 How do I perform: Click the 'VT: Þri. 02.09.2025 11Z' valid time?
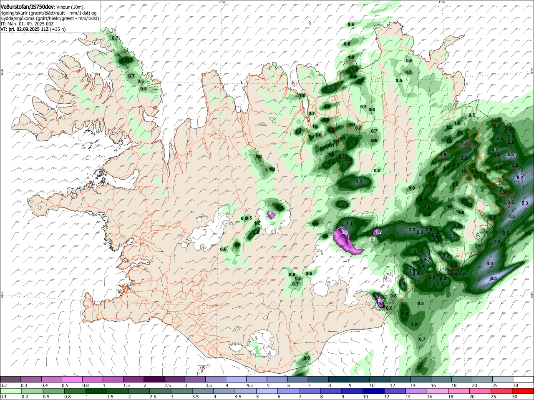click(x=24, y=29)
